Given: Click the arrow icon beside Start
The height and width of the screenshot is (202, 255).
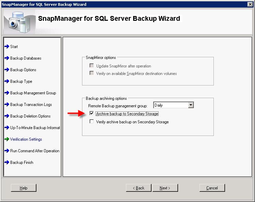Looking at the screenshot, I should click(x=7, y=47).
